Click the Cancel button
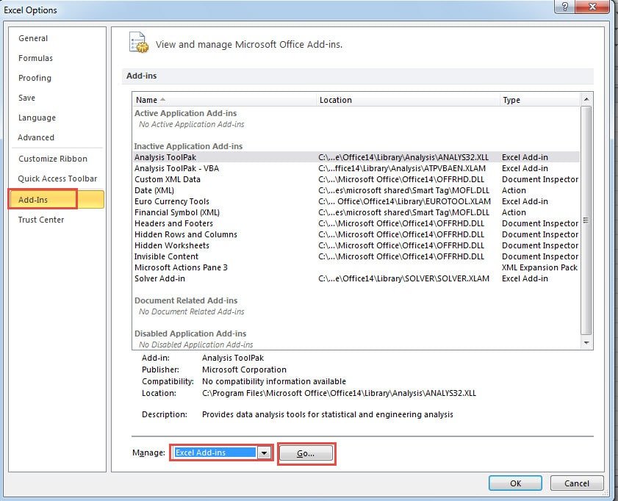The image size is (618, 501). [577, 483]
